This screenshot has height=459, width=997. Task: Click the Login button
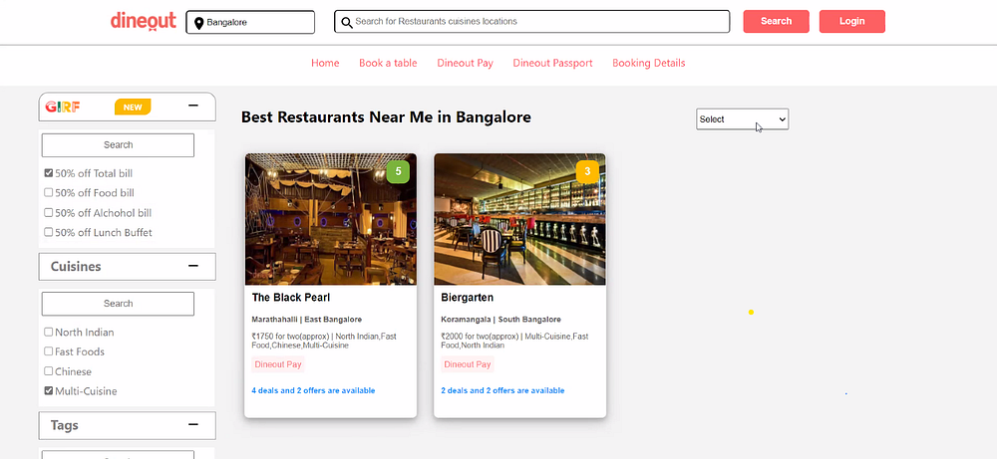point(852,21)
